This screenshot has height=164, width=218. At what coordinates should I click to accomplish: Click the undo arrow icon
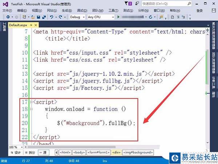[x=52, y=17]
